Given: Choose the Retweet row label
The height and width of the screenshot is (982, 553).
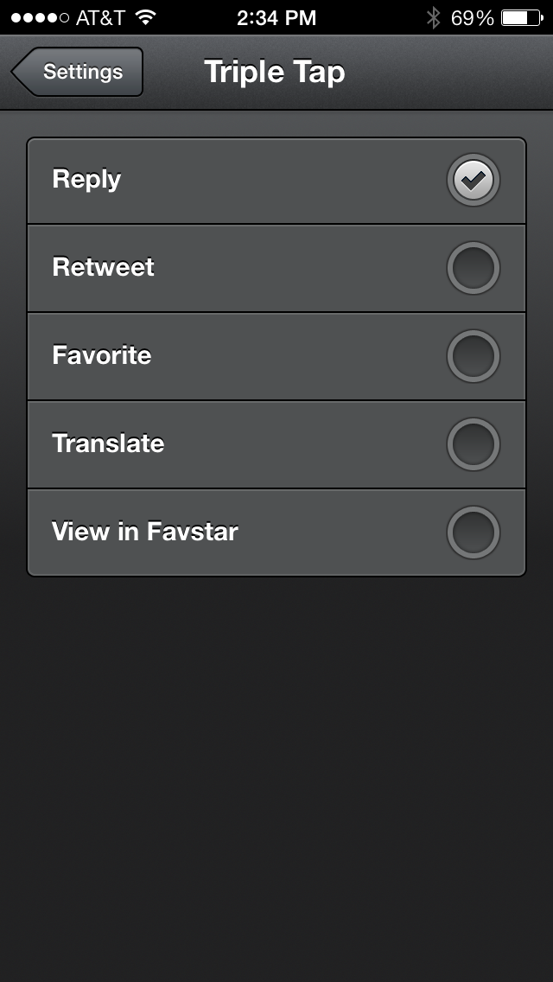Looking at the screenshot, I should pyautogui.click(x=103, y=267).
